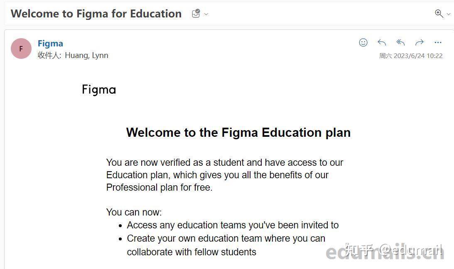454x269 pixels.
Task: Reply to the Figma message
Action: coord(382,42)
